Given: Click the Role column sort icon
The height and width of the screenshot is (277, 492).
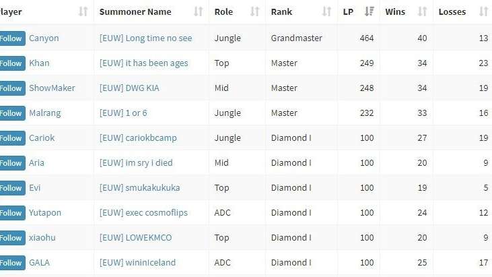Looking at the screenshot, I should [x=255, y=12].
